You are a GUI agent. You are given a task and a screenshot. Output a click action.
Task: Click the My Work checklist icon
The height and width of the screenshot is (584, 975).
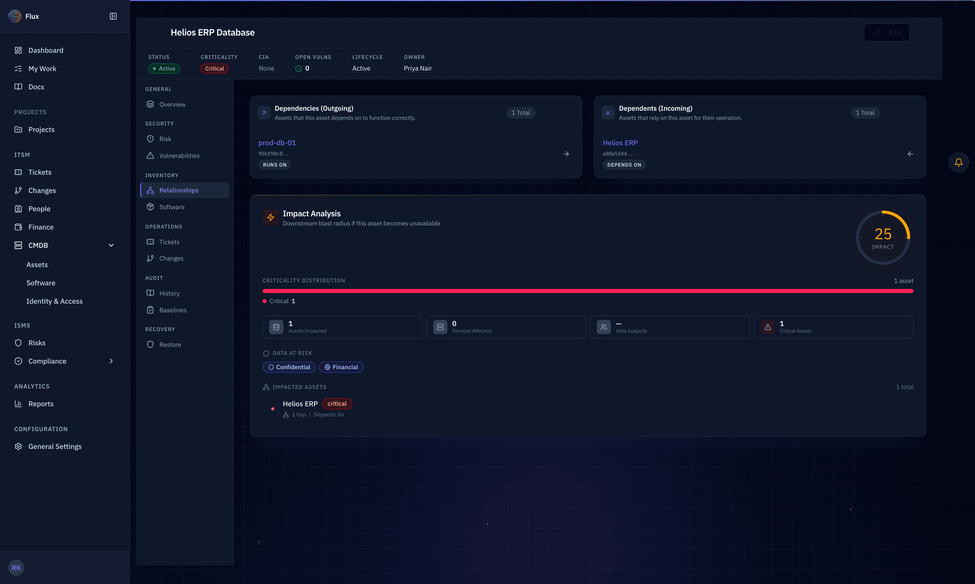pos(18,69)
